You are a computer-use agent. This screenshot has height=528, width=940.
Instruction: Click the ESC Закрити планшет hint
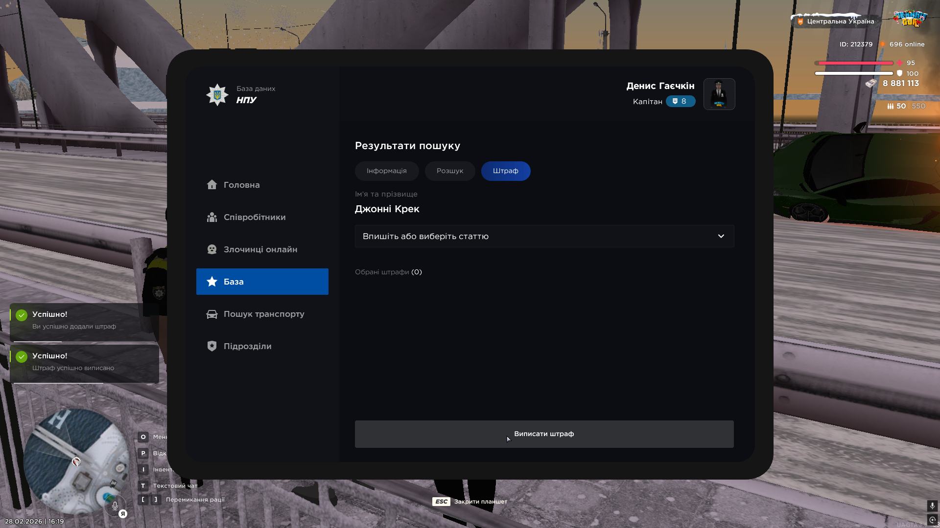click(x=470, y=502)
